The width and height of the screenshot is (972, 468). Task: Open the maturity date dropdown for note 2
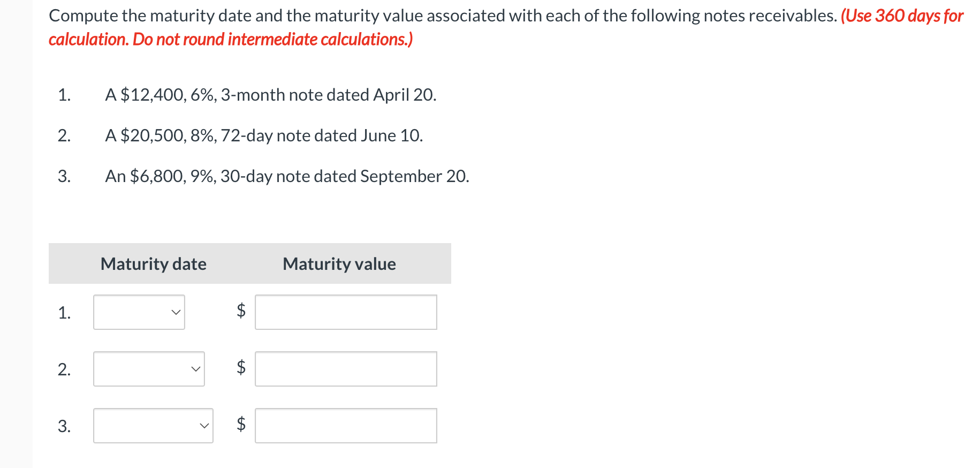(148, 368)
